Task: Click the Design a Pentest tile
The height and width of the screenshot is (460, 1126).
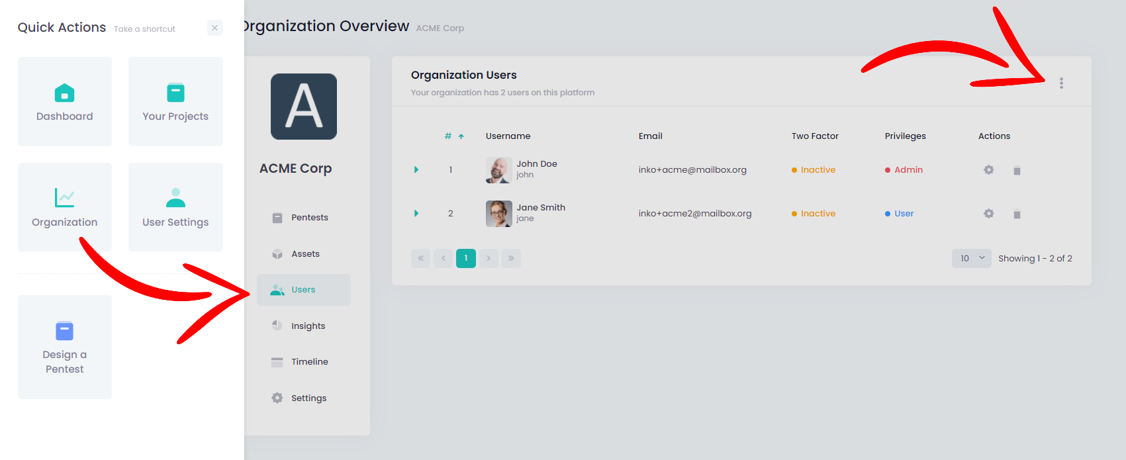Action: 65,347
